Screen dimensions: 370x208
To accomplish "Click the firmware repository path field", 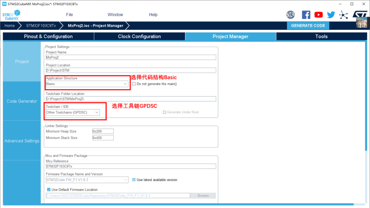I will pyautogui.click(x=118, y=196).
